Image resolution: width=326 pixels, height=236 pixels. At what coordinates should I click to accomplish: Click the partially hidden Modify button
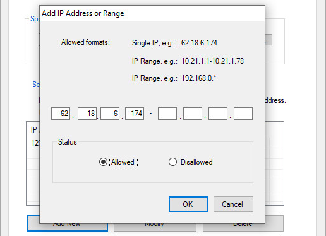(x=155, y=227)
